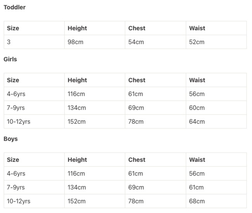The image size is (252, 213).
Task: Select Boys 10-12yrs waist value 68cm
Action: [197, 201]
